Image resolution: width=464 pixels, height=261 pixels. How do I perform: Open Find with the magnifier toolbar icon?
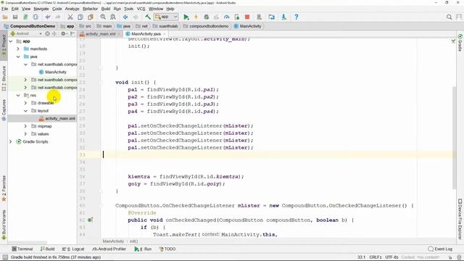point(103,17)
